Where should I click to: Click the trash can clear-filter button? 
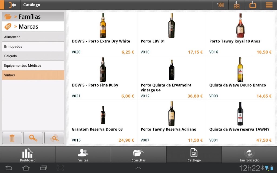coord(12,138)
